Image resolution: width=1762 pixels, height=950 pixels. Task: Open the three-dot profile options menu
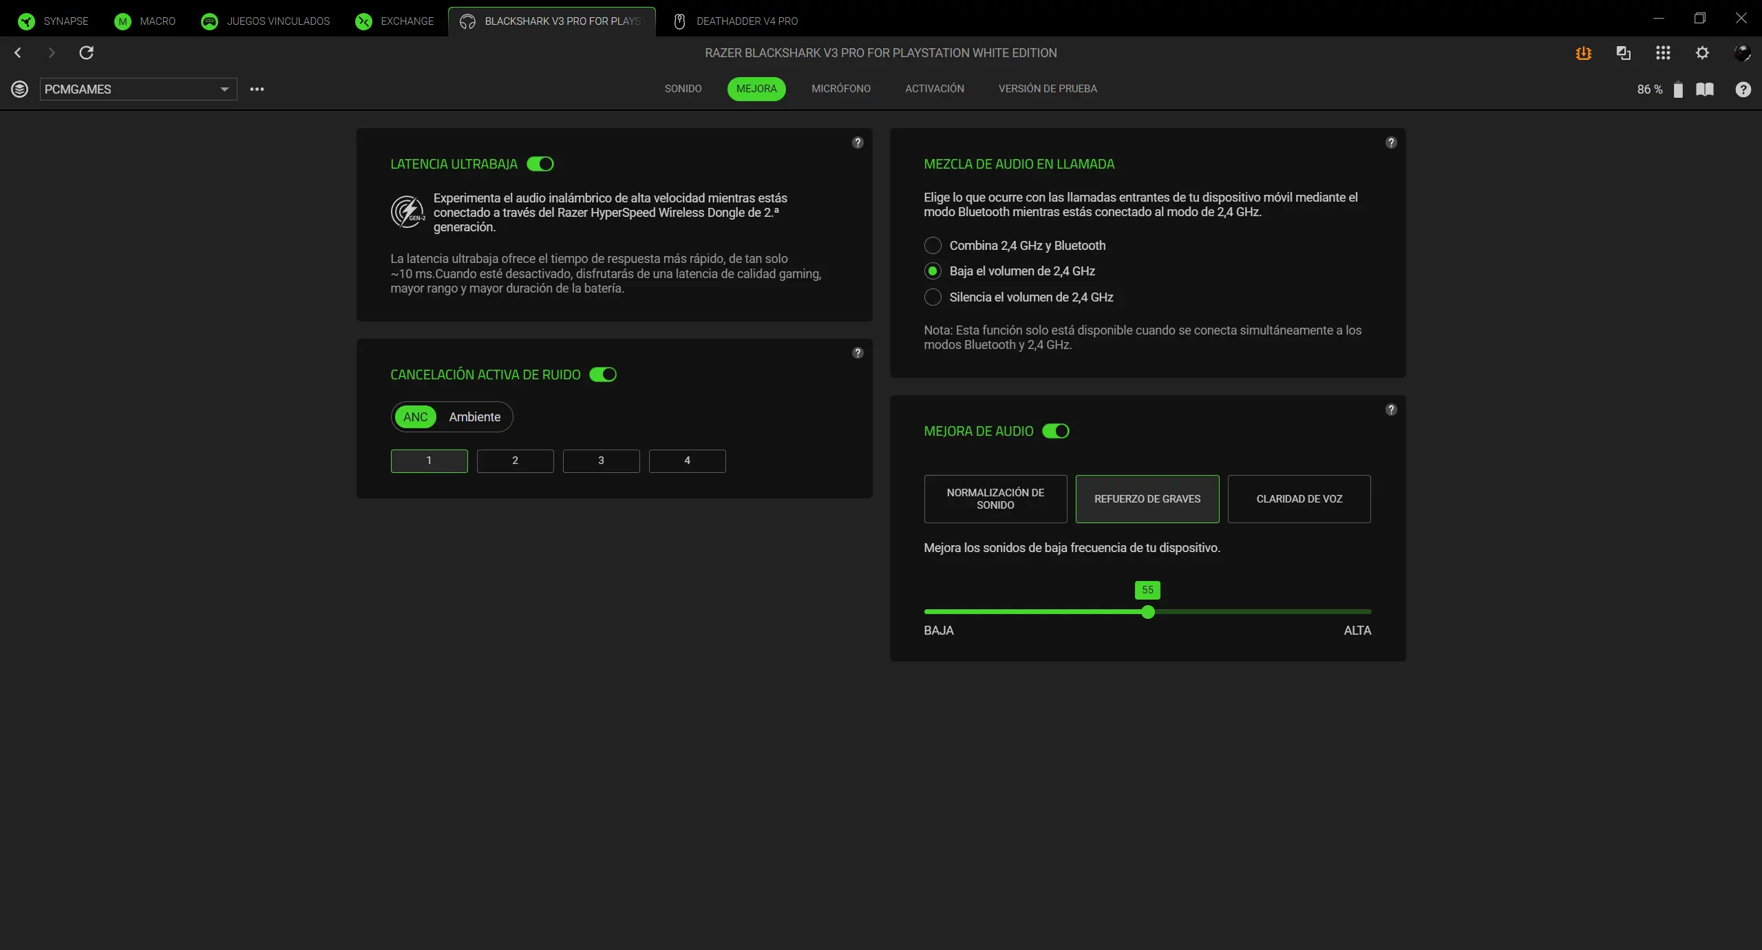pyautogui.click(x=257, y=89)
